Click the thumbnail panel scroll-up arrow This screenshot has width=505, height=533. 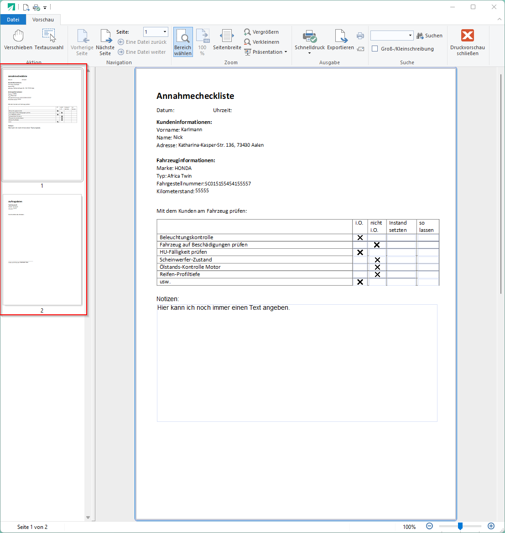click(x=88, y=70)
